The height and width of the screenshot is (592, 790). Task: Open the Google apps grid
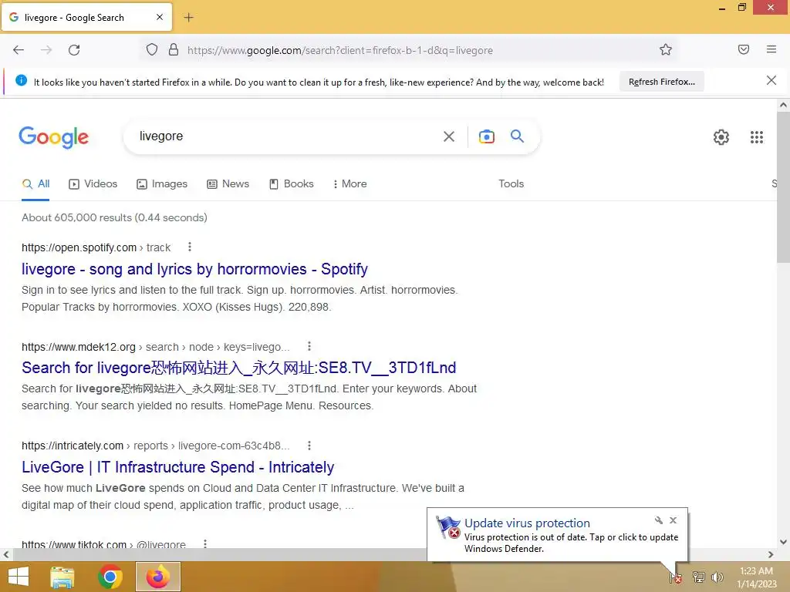756,137
